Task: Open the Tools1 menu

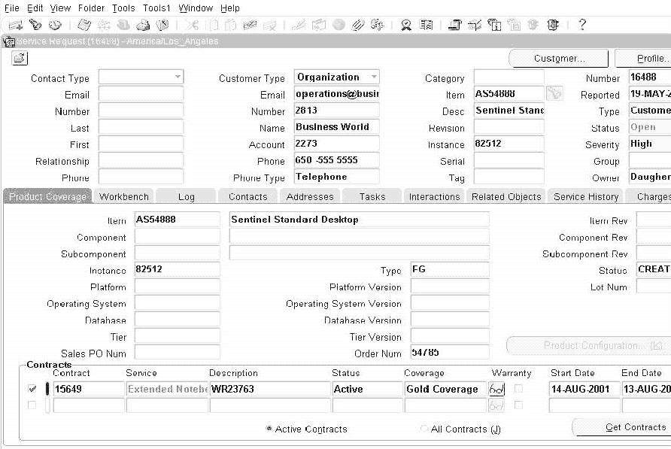Action: (156, 8)
